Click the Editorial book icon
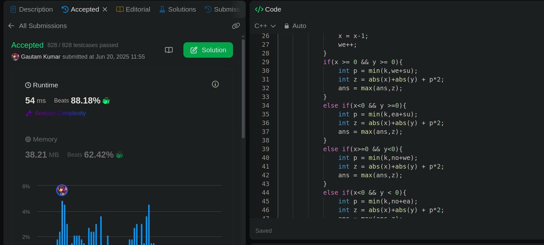 120,9
